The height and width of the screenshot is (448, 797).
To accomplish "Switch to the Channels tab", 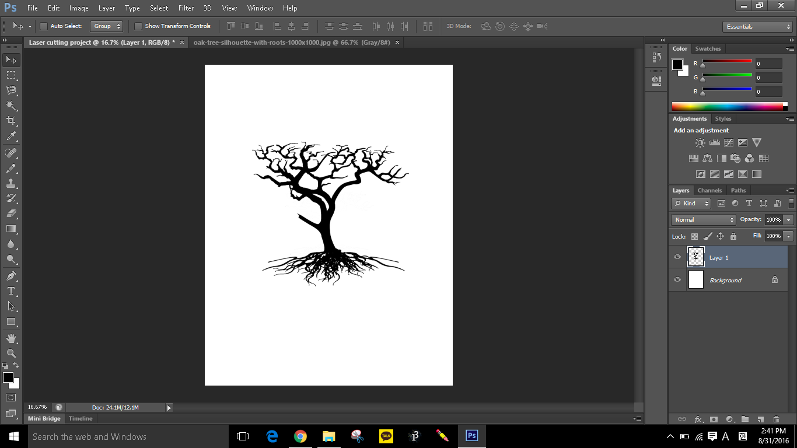I will 709,191.
